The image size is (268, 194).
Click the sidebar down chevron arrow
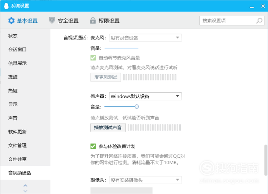[25, 191]
